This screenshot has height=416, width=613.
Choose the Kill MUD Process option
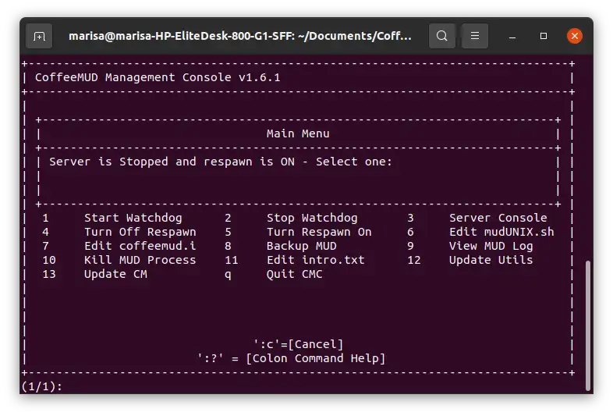[140, 260]
